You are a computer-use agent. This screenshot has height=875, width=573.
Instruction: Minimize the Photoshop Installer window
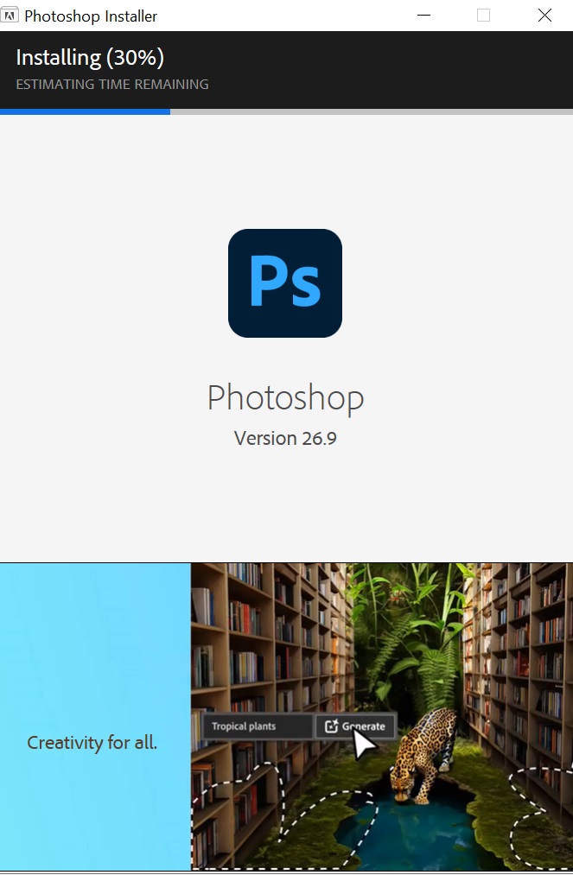coord(423,15)
